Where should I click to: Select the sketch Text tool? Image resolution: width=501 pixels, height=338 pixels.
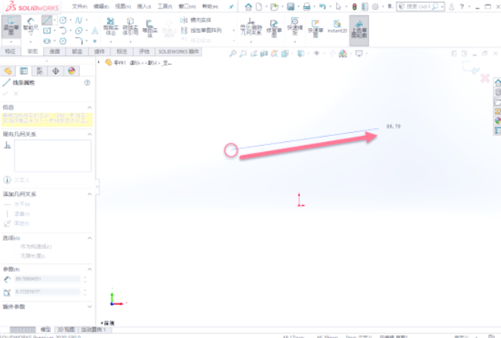click(x=95, y=30)
